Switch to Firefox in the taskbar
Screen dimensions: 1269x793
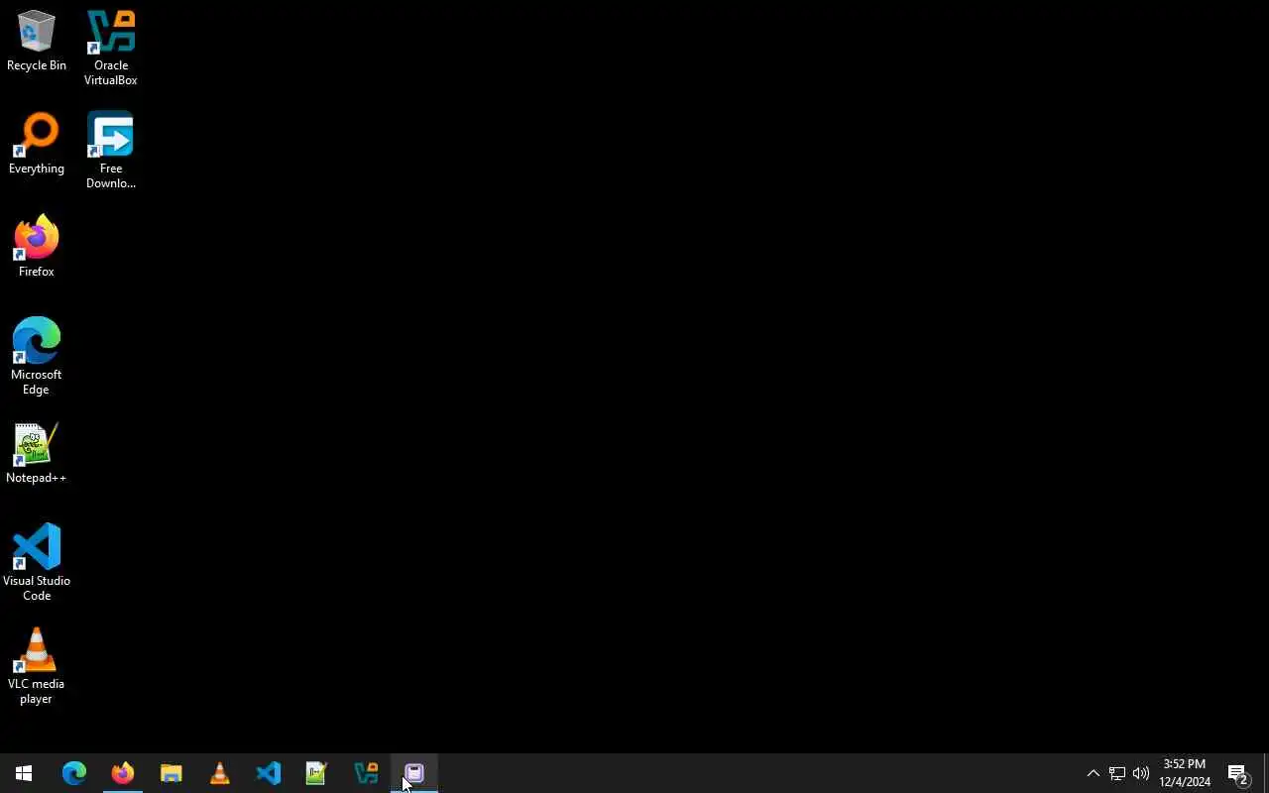tap(123, 773)
